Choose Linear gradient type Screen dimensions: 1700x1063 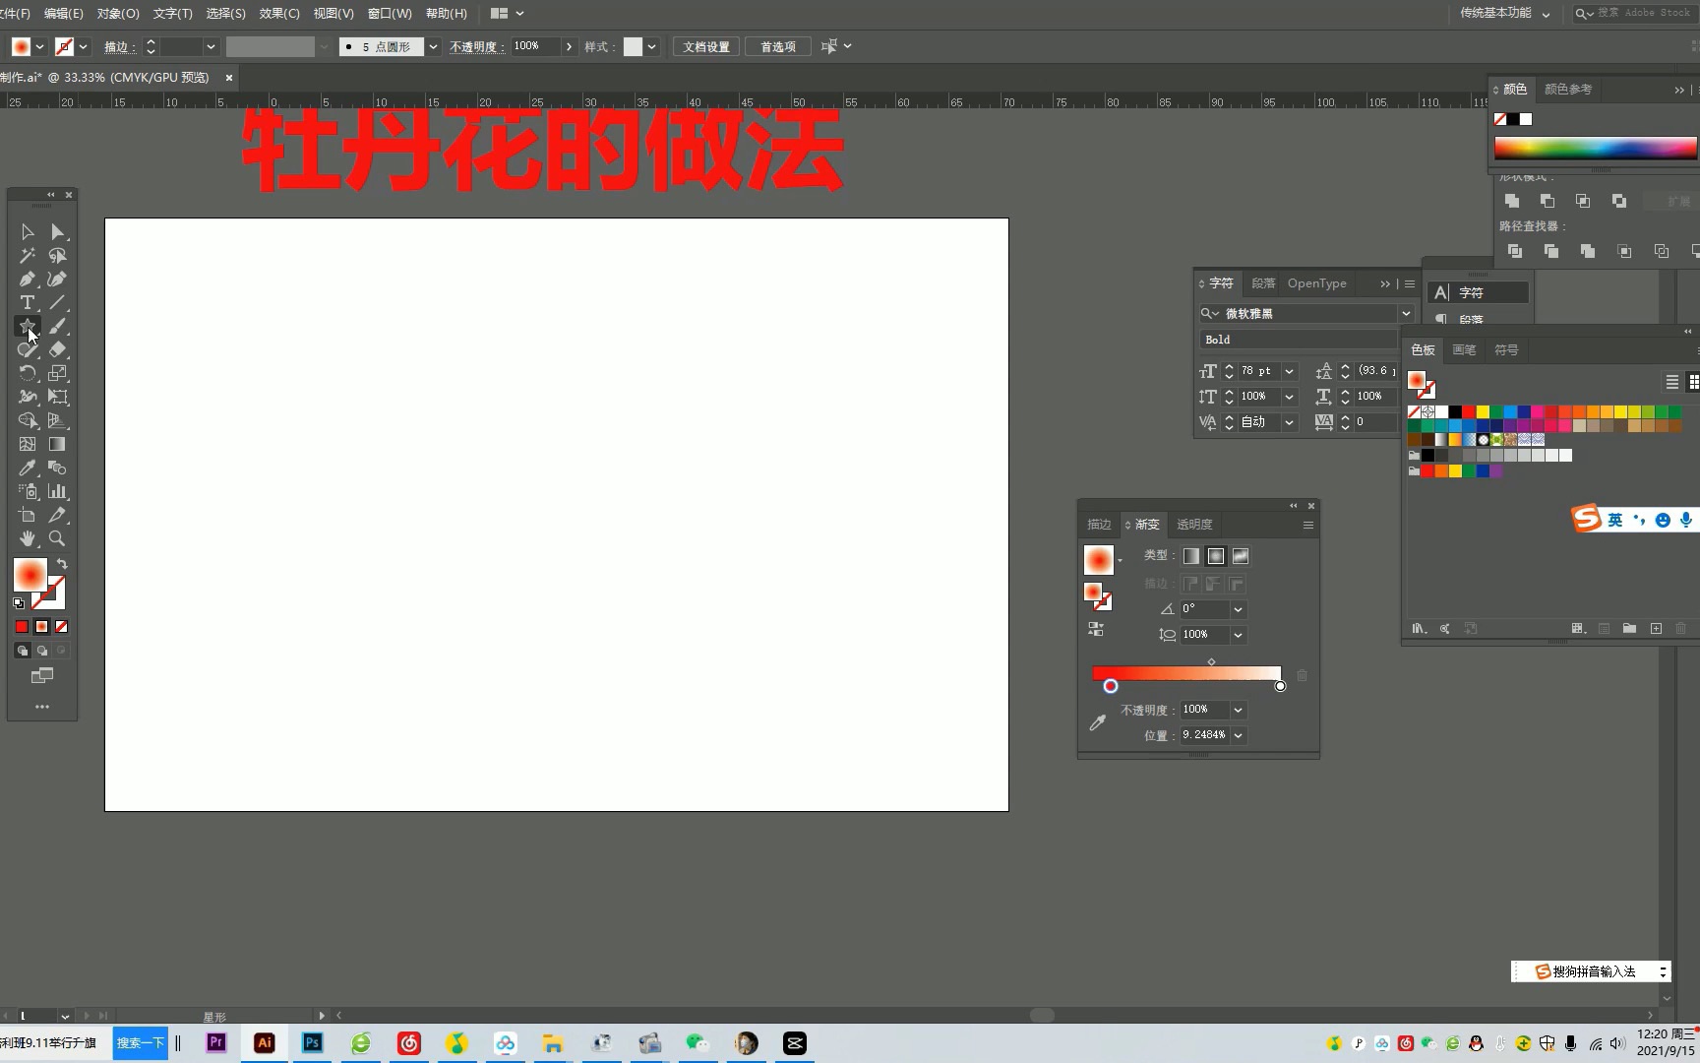click(x=1191, y=556)
